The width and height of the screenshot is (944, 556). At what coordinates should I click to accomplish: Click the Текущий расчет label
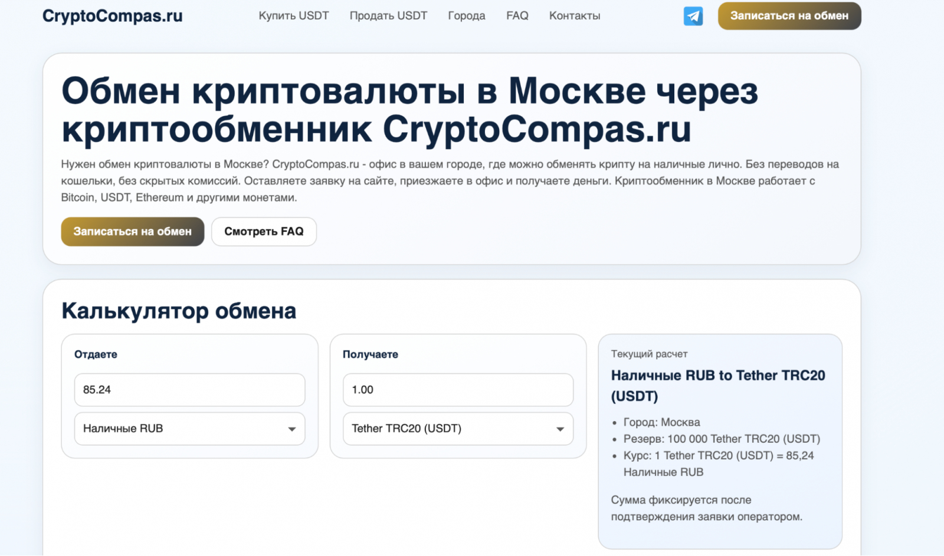click(649, 354)
